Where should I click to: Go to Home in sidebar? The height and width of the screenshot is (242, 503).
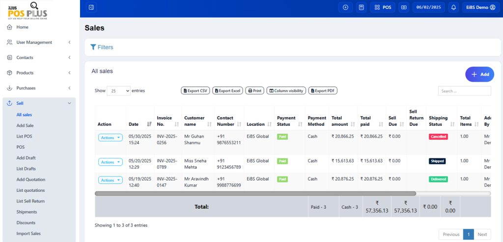point(23,28)
